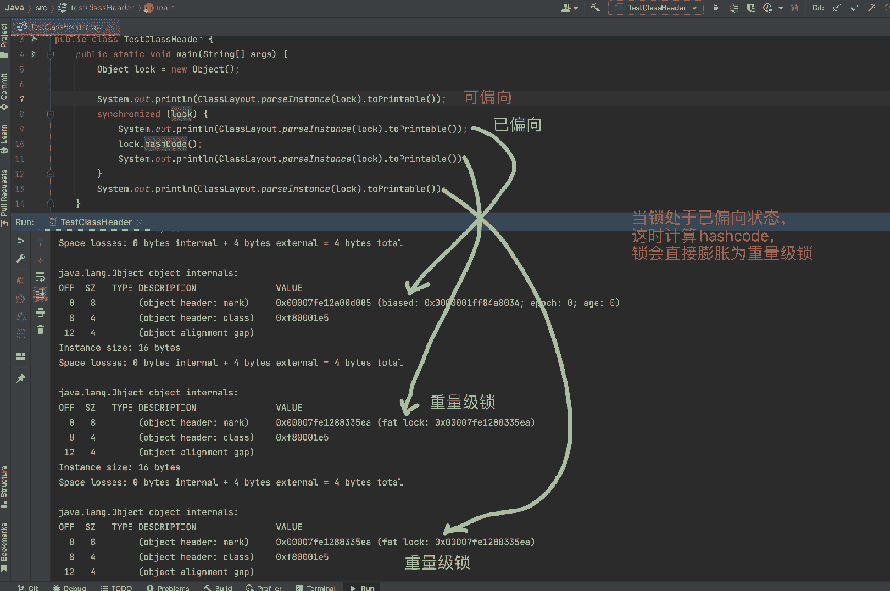Rerun TestClassHeader in Run panel

21,241
